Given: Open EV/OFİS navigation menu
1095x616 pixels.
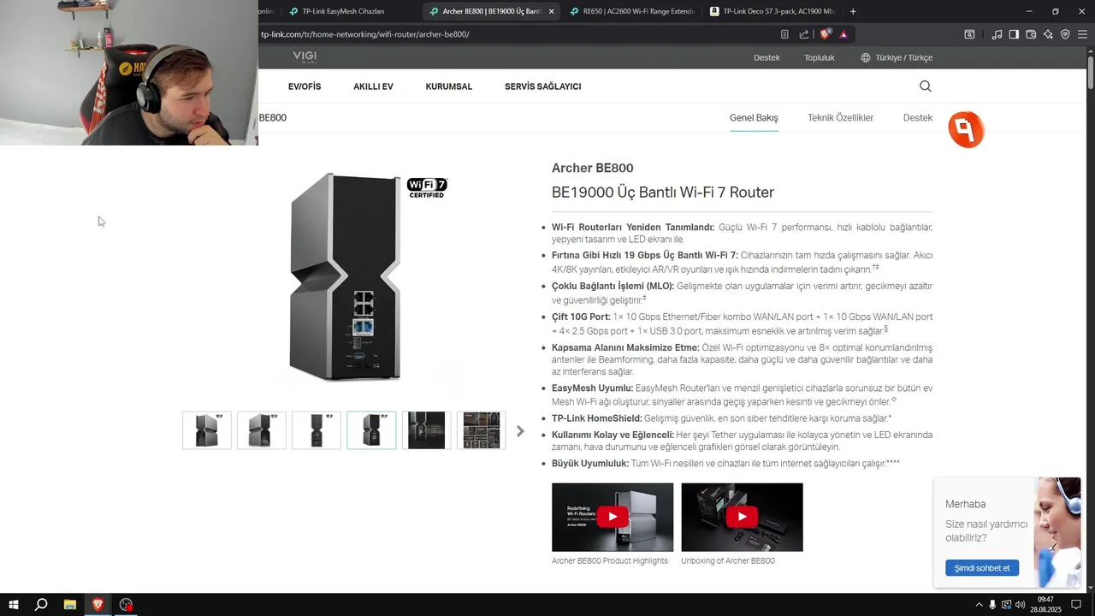Looking at the screenshot, I should (305, 86).
